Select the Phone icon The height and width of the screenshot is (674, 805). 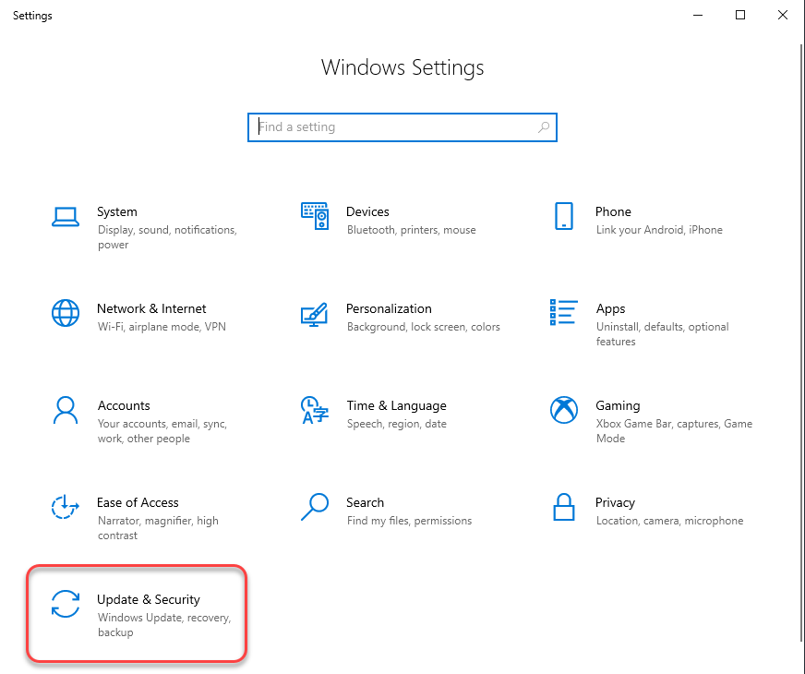click(x=564, y=216)
